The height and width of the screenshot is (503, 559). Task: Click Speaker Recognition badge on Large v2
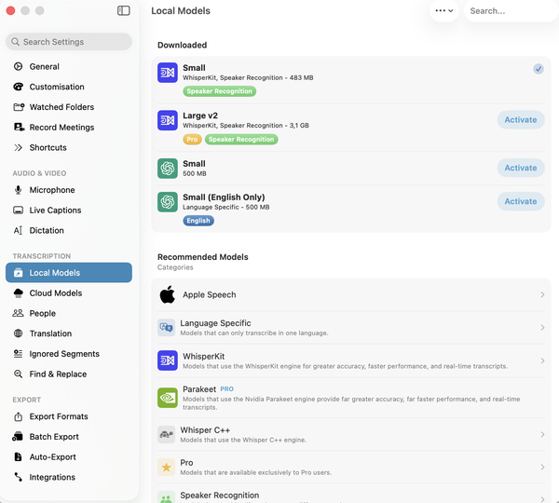coord(241,140)
